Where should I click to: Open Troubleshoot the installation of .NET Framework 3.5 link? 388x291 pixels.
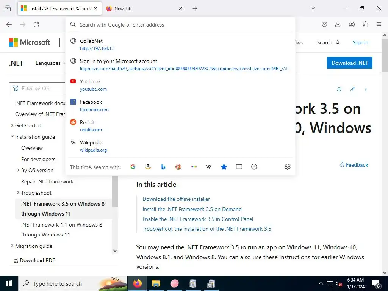(x=207, y=229)
